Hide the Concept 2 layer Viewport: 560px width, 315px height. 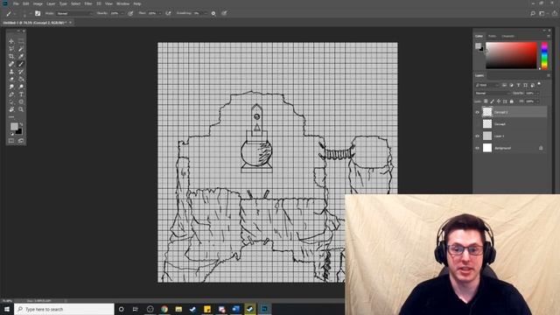[478, 112]
